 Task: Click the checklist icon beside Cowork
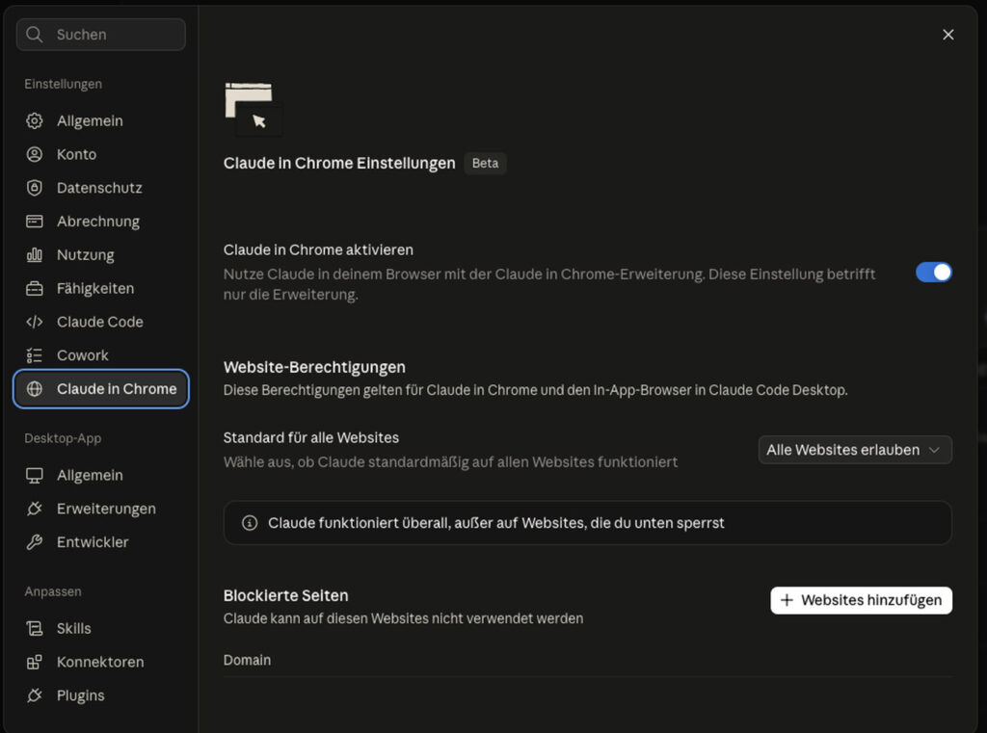click(x=34, y=355)
